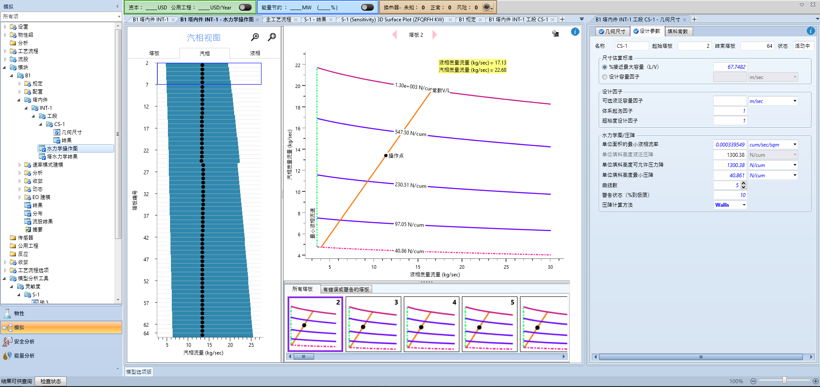Open the 压降计算方法 Wallis dropdown
This screenshot has width=820, height=387.
[744, 205]
